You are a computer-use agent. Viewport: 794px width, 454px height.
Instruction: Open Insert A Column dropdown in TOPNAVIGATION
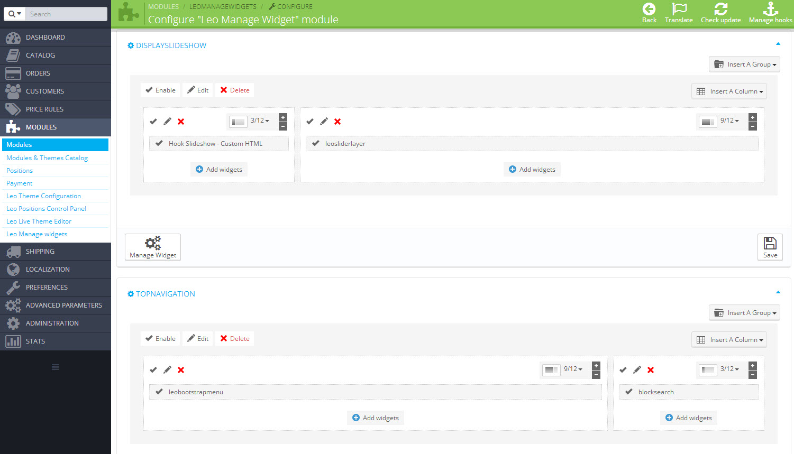click(x=729, y=340)
